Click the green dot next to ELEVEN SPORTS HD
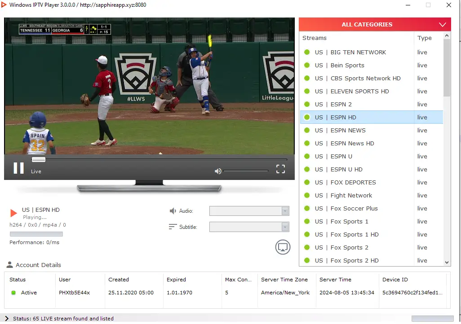This screenshot has width=461, height=324. pyautogui.click(x=307, y=91)
